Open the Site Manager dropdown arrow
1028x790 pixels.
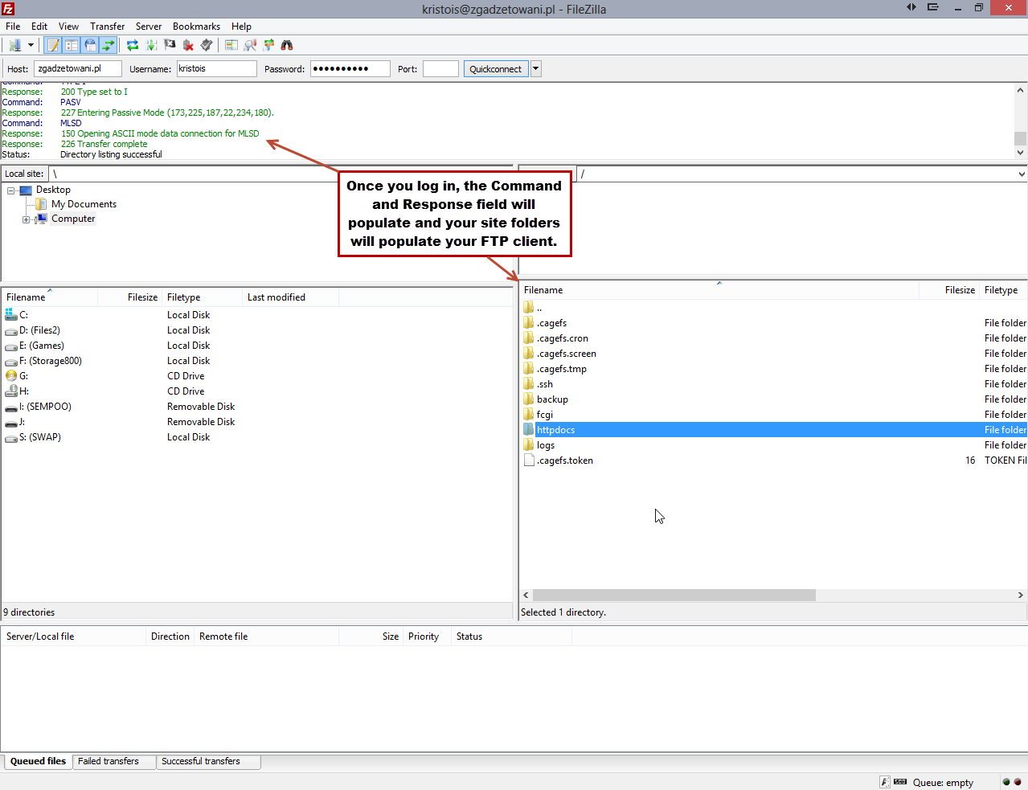pos(31,45)
